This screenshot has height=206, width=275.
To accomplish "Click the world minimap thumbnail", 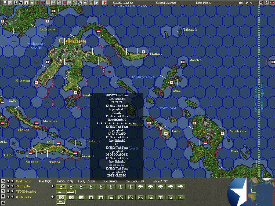I will click(x=260, y=192).
